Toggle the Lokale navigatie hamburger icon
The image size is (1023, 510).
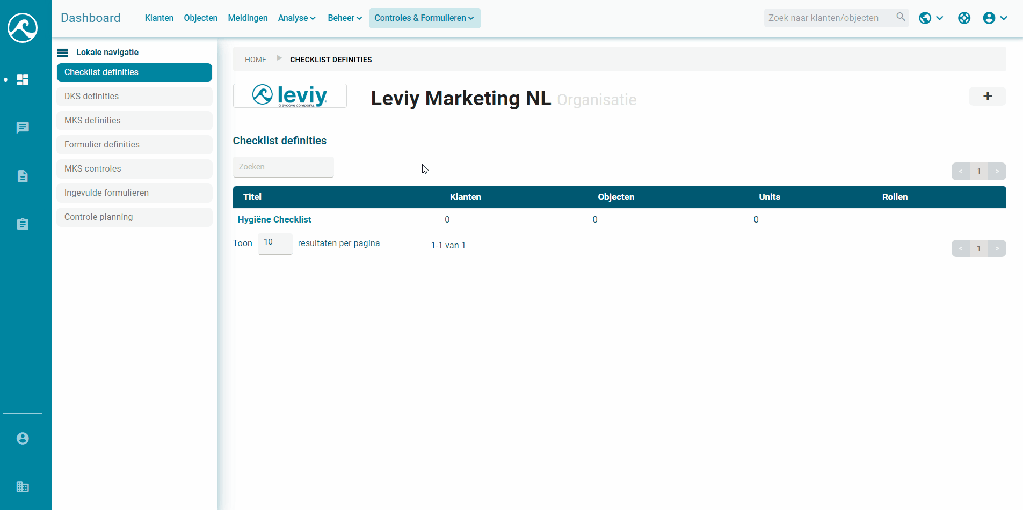pyautogui.click(x=63, y=53)
